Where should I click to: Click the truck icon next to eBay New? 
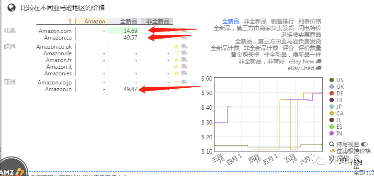tap(318, 62)
